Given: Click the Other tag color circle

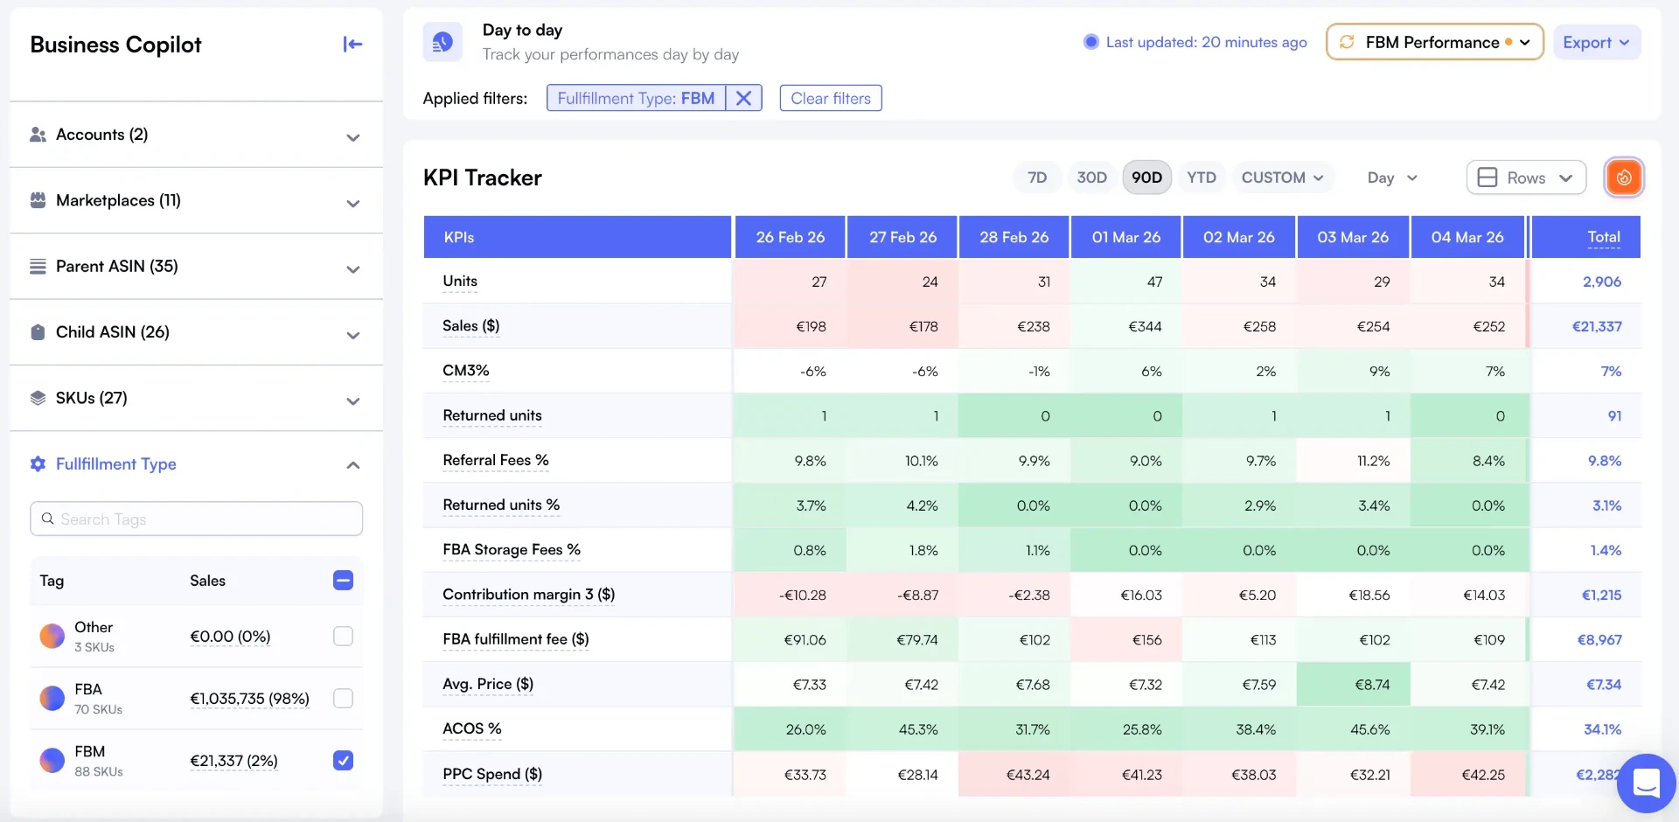Looking at the screenshot, I should point(52,636).
